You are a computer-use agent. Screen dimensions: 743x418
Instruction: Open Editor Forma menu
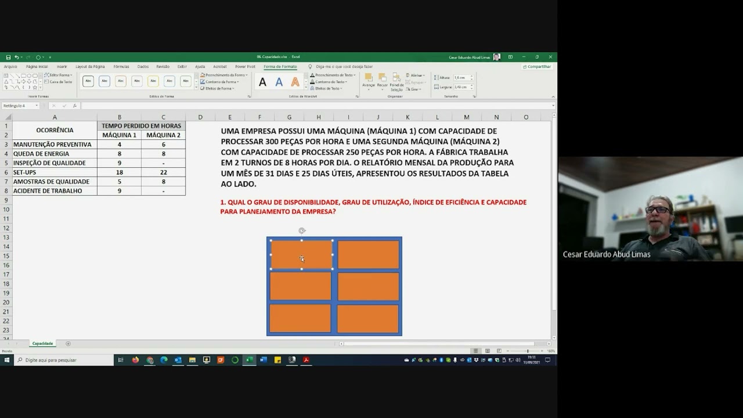(59, 75)
